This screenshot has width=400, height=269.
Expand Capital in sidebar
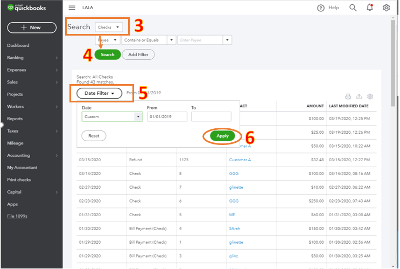(32, 192)
